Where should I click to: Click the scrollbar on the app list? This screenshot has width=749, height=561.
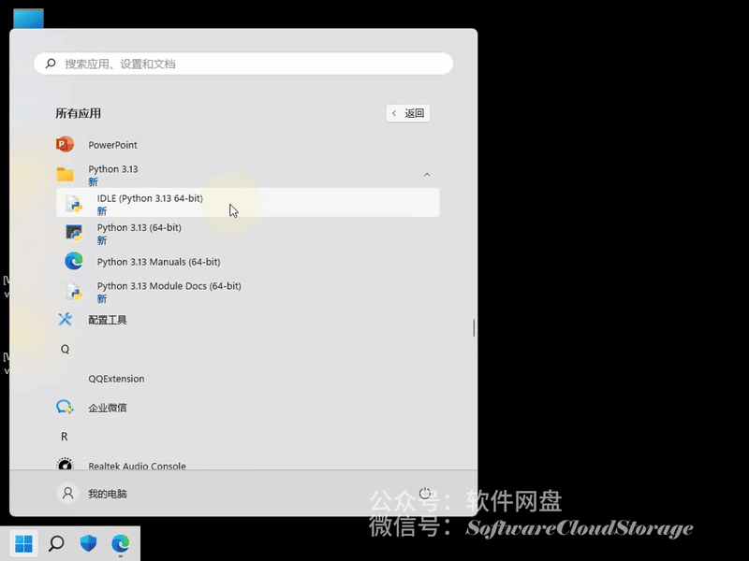pos(474,327)
